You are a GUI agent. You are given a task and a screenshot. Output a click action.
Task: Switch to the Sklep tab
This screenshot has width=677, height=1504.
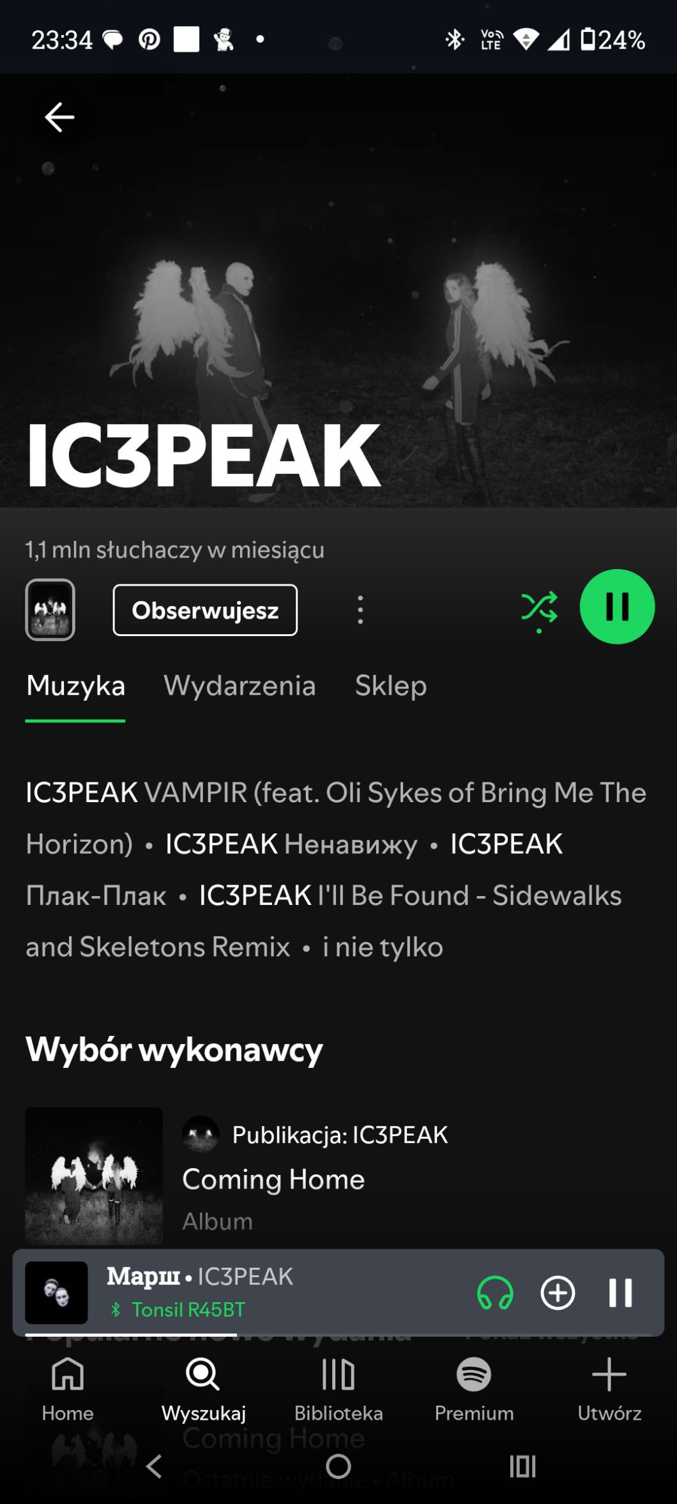pyautogui.click(x=391, y=686)
